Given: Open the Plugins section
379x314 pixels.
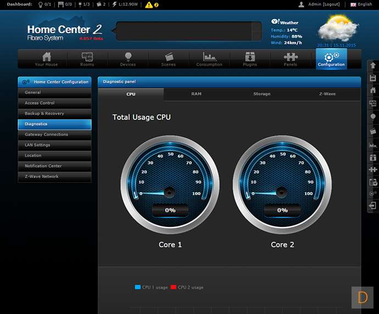Looking at the screenshot, I should (x=250, y=59).
